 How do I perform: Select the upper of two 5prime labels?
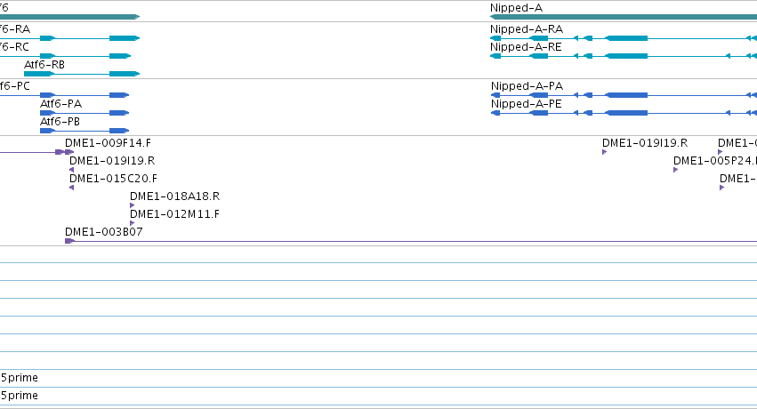point(20,378)
